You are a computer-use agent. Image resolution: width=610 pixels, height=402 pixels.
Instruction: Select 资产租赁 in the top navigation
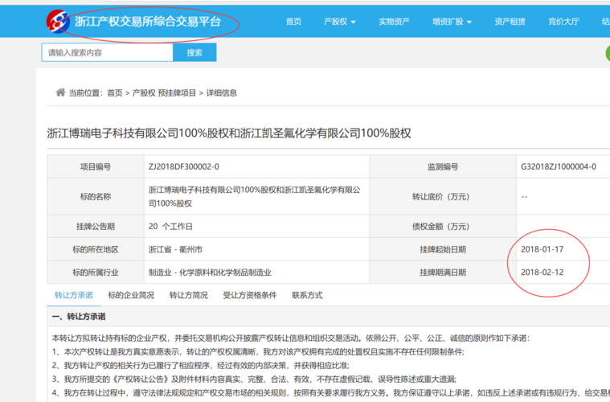[x=510, y=22]
